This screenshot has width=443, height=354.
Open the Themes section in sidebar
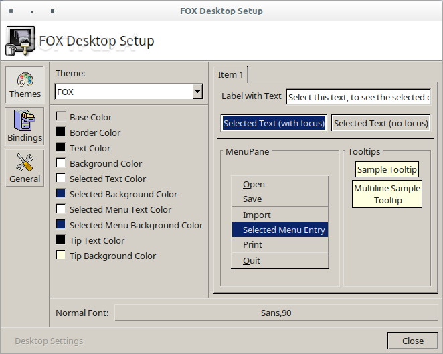pos(25,85)
